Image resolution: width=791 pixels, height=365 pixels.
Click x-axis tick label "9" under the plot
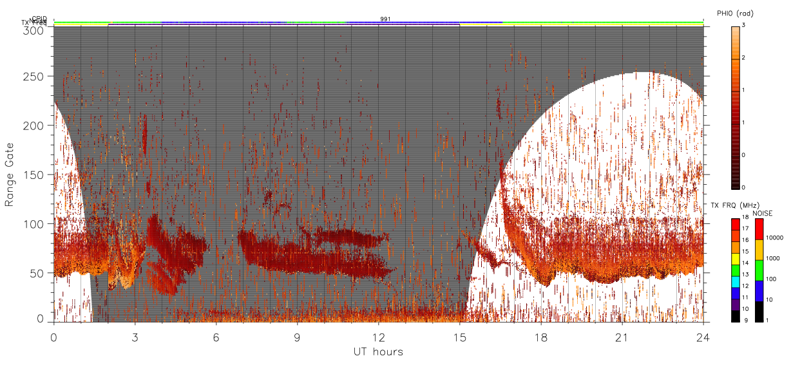click(x=298, y=337)
